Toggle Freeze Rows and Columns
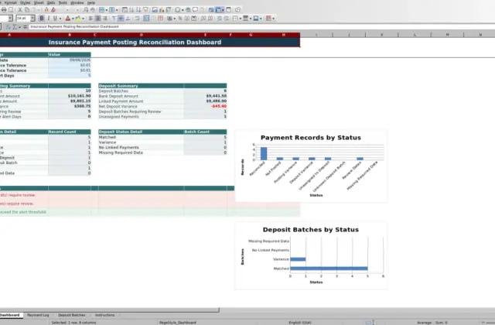 (218, 10)
